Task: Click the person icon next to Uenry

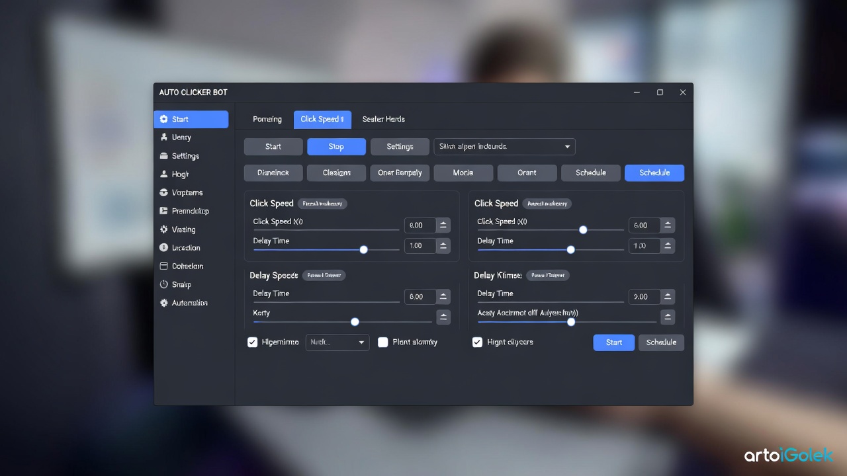Action: [x=164, y=138]
